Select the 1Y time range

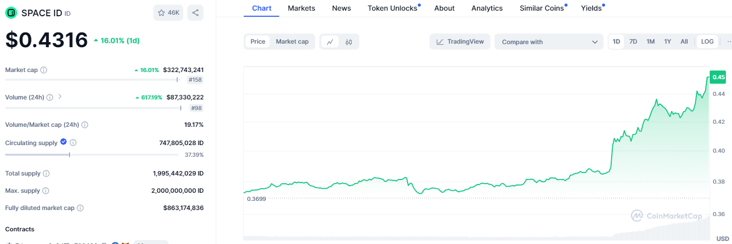point(668,42)
